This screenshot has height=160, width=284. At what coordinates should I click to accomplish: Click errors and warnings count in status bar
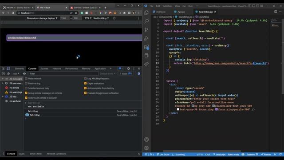(149, 155)
